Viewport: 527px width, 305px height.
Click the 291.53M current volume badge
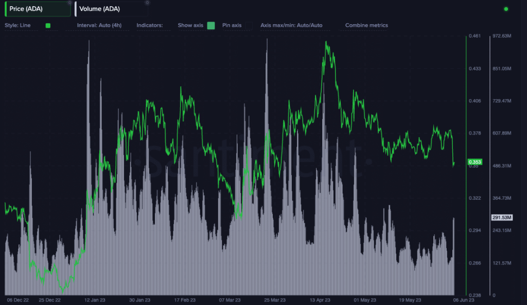point(501,218)
